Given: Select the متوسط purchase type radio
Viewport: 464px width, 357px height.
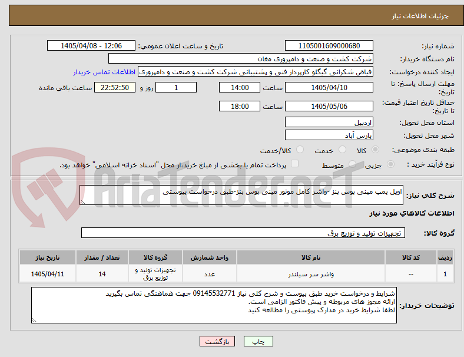Looking at the screenshot, I should 352,164.
